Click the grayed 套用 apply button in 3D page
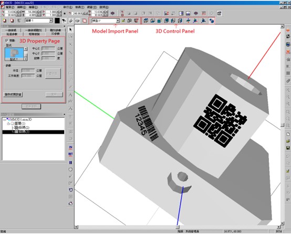The height and width of the screenshot is (234, 291). point(54,95)
